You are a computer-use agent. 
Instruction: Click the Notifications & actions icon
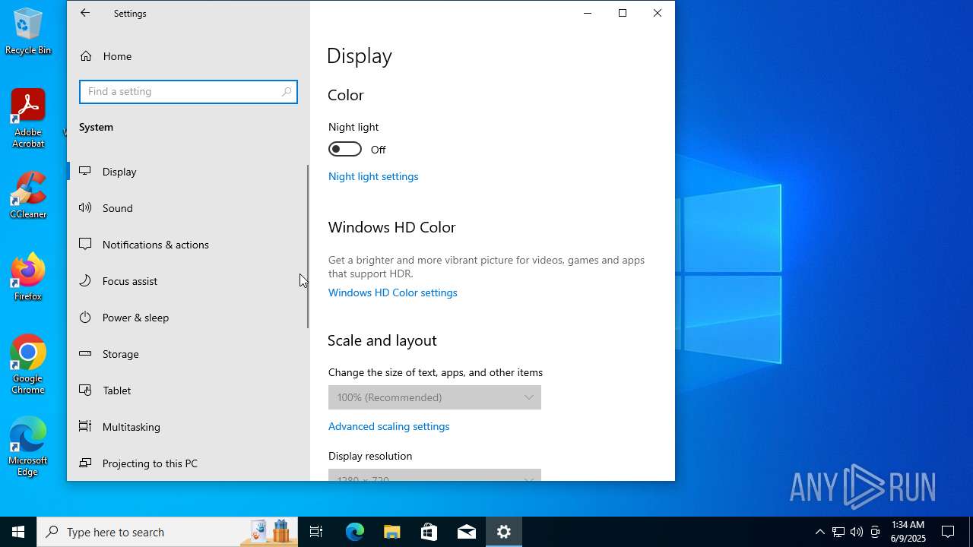[86, 244]
